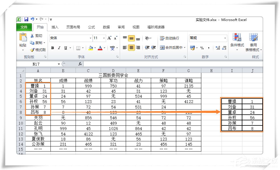Increase font size with the large A icon
280x170 pixels.
[109, 38]
